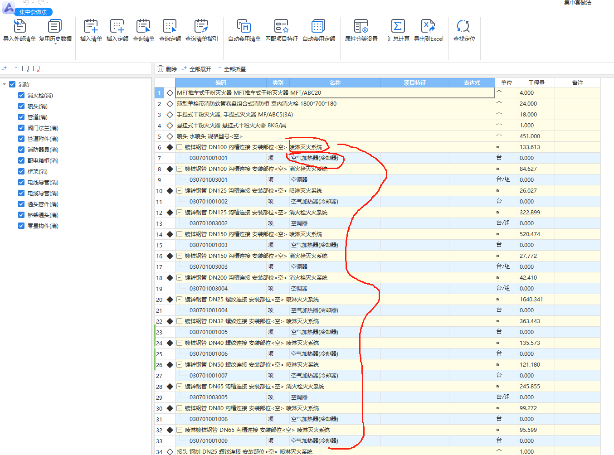Click the 项目特征 column header

pyautogui.click(x=415, y=82)
